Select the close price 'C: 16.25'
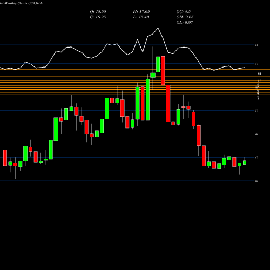 [x=98, y=17]
